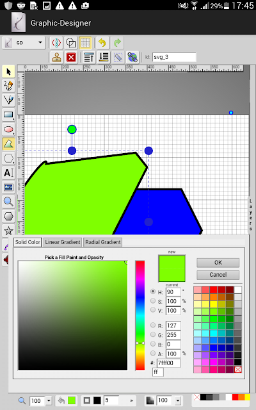
Task: Choose the Pencil freehand tool
Action: (8, 86)
